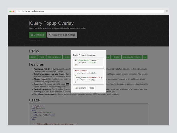
Task: Click the yellow window dot
Action: 12,11
